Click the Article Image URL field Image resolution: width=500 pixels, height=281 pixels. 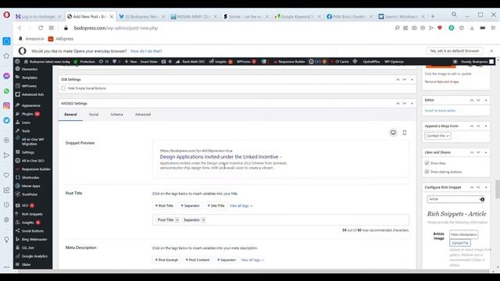[463, 234]
